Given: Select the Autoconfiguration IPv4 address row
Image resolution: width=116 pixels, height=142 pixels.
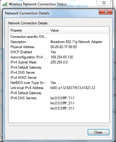Looking at the screenshot, I should point(59,57).
